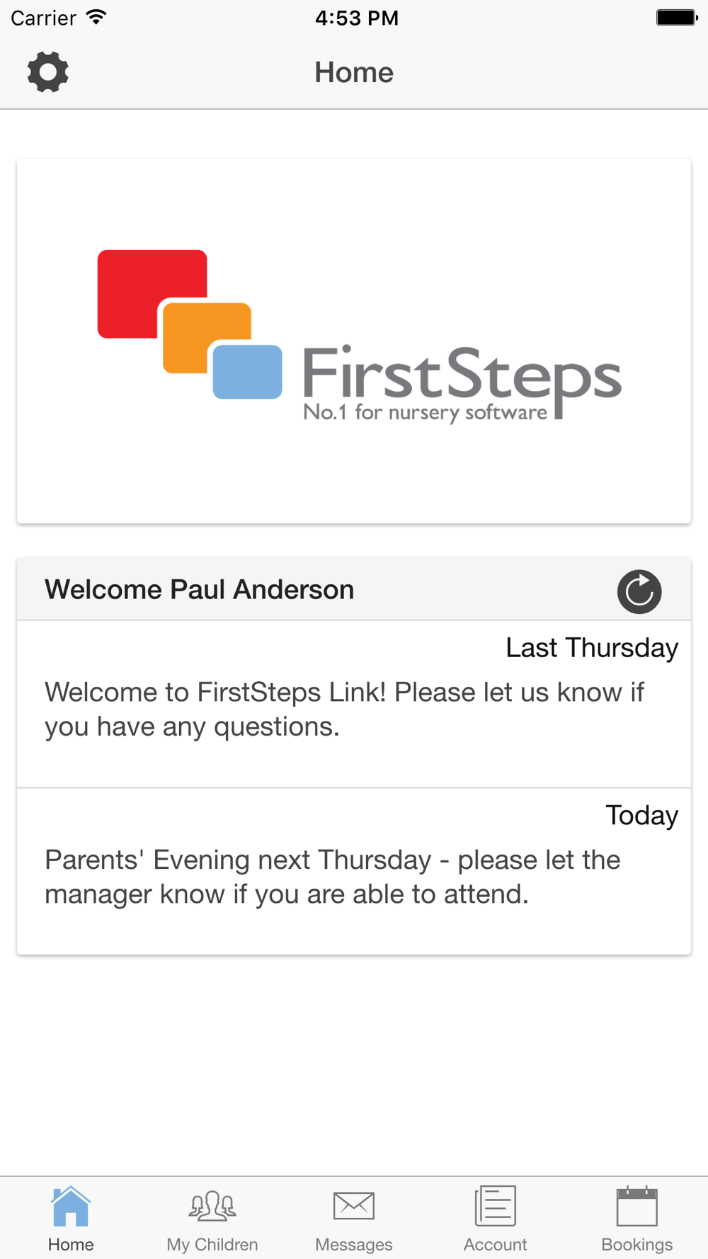The height and width of the screenshot is (1259, 708).
Task: Select the Messages tab label
Action: pyautogui.click(x=354, y=1244)
